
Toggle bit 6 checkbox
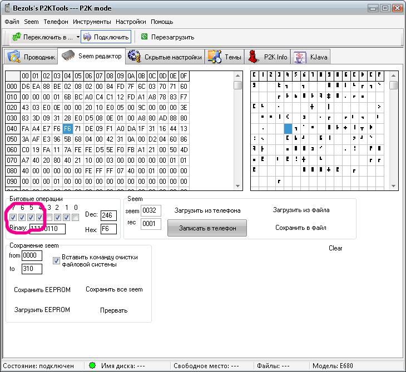click(x=22, y=218)
